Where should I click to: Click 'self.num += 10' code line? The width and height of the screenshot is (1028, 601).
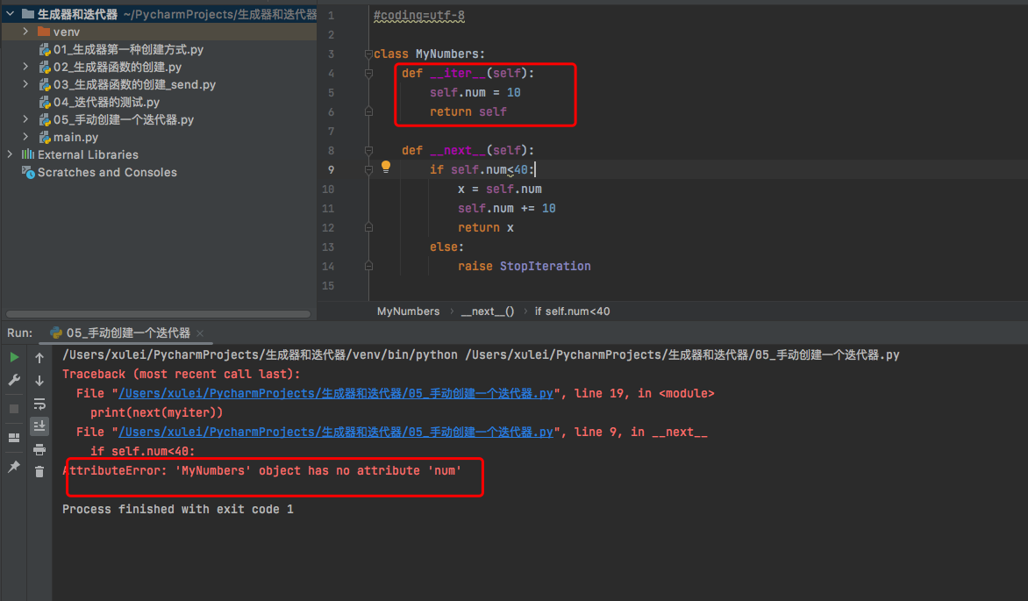coord(506,209)
